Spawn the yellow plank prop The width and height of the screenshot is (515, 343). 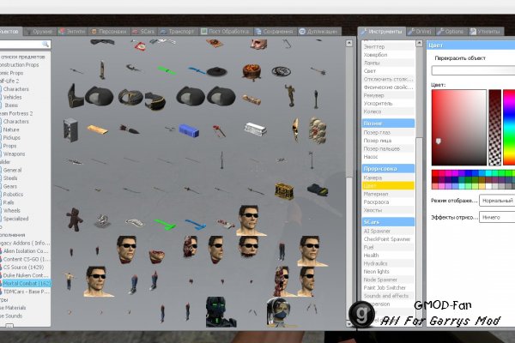(x=97, y=129)
